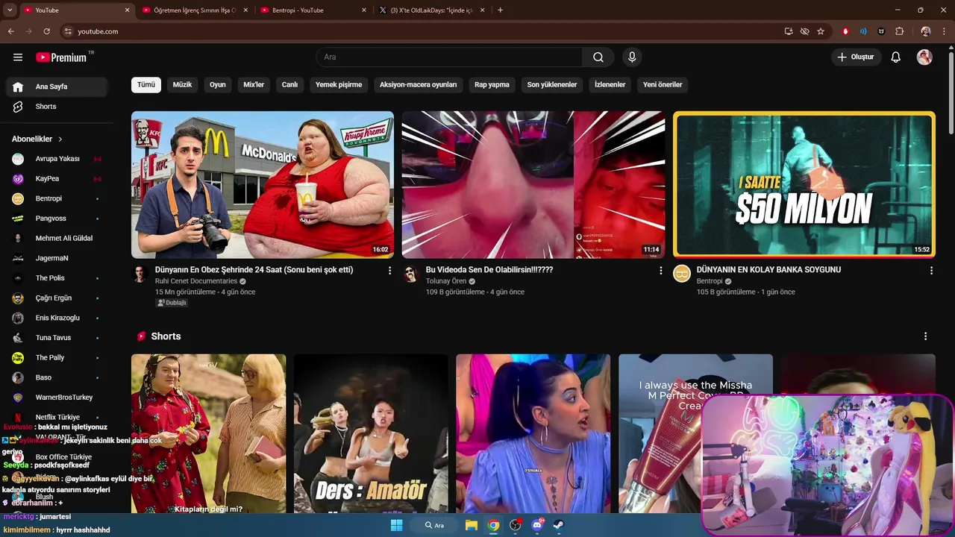Click the install app icon in address bar
Image resolution: width=955 pixels, height=537 pixels.
[x=789, y=31]
